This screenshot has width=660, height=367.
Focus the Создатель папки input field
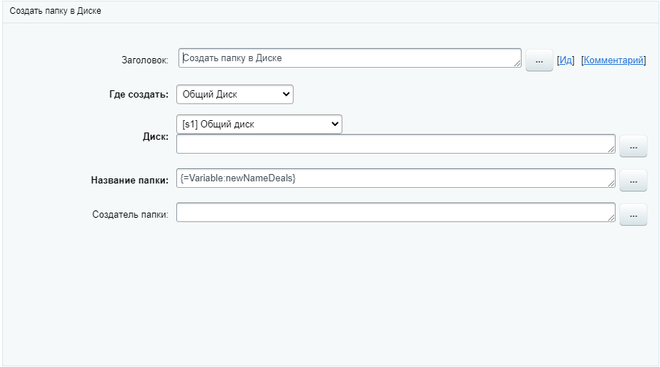click(393, 212)
